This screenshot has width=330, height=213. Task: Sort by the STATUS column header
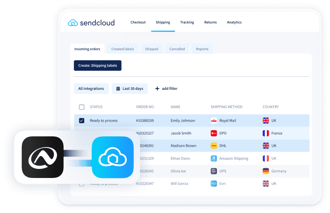point(96,107)
